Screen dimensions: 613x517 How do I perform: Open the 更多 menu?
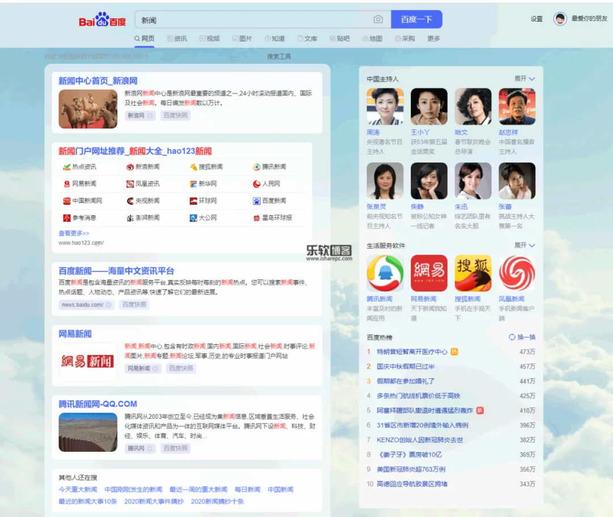click(x=434, y=39)
